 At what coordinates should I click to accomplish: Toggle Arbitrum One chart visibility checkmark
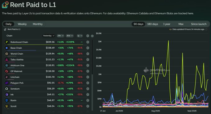(88, 65)
